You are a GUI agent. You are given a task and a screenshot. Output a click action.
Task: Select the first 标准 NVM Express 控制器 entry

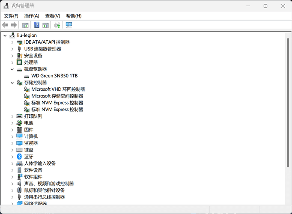57,103
